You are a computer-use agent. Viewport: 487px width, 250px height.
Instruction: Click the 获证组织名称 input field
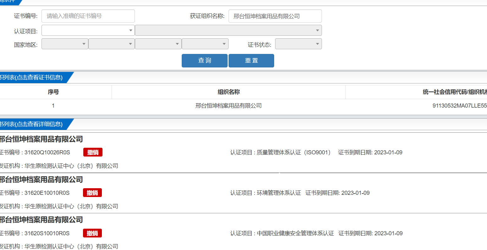click(x=275, y=16)
